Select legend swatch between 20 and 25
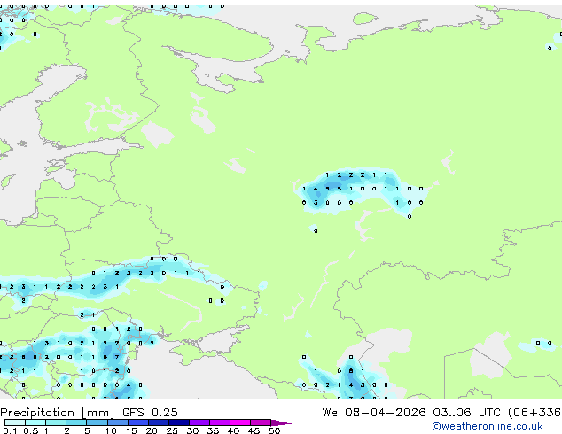 pos(158,422)
